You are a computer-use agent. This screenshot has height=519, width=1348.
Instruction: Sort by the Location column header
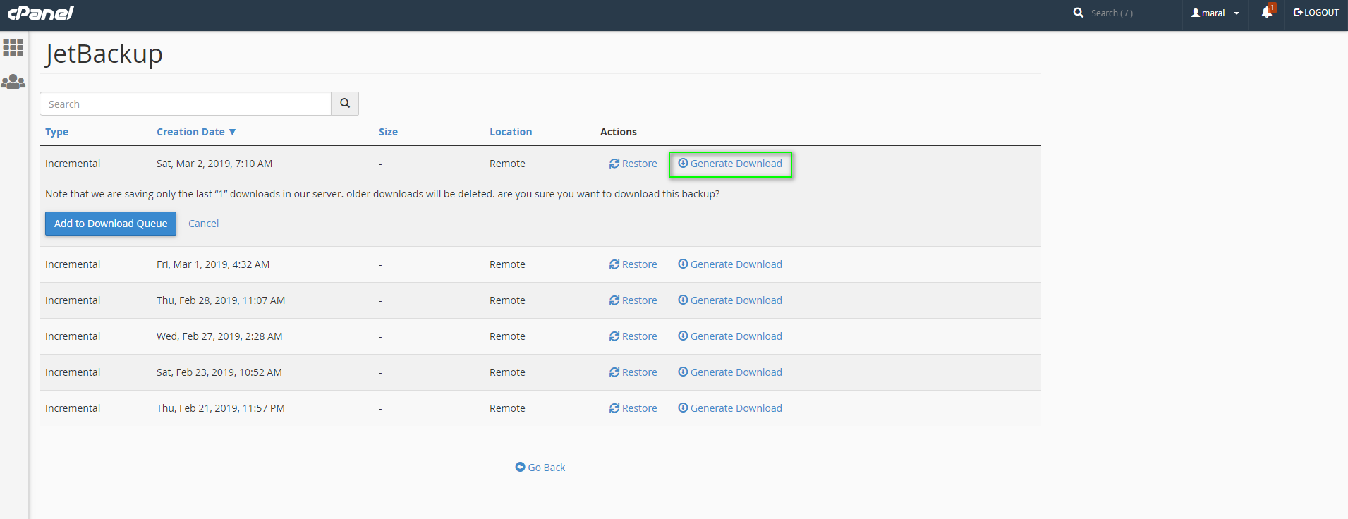511,132
